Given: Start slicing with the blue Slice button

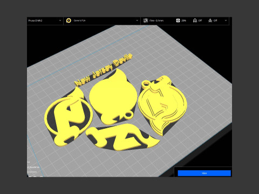Looking at the screenshot, I should pyautogui.click(x=204, y=173).
